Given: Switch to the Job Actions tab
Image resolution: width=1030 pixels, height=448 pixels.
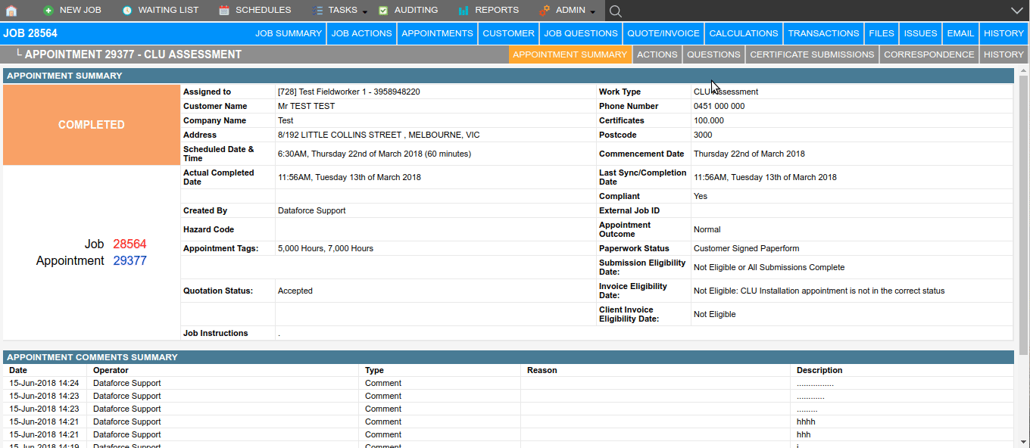Looking at the screenshot, I should 362,33.
